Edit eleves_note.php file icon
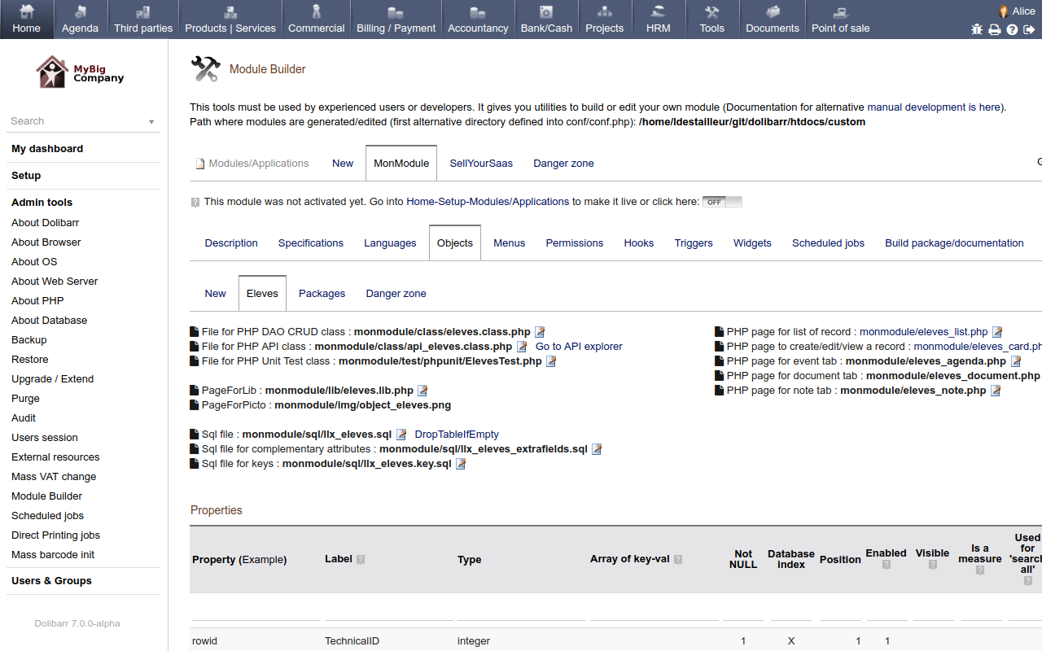Image resolution: width=1042 pixels, height=651 pixels. (x=996, y=391)
